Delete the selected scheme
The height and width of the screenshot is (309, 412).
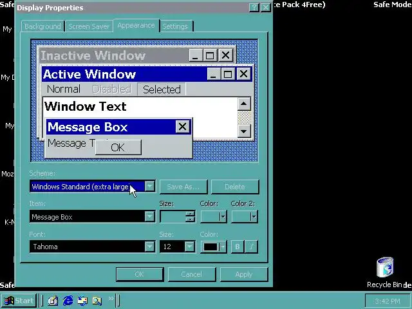(235, 187)
